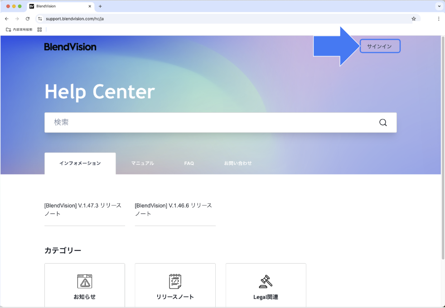Close the BlendVision browser tab

click(90, 6)
